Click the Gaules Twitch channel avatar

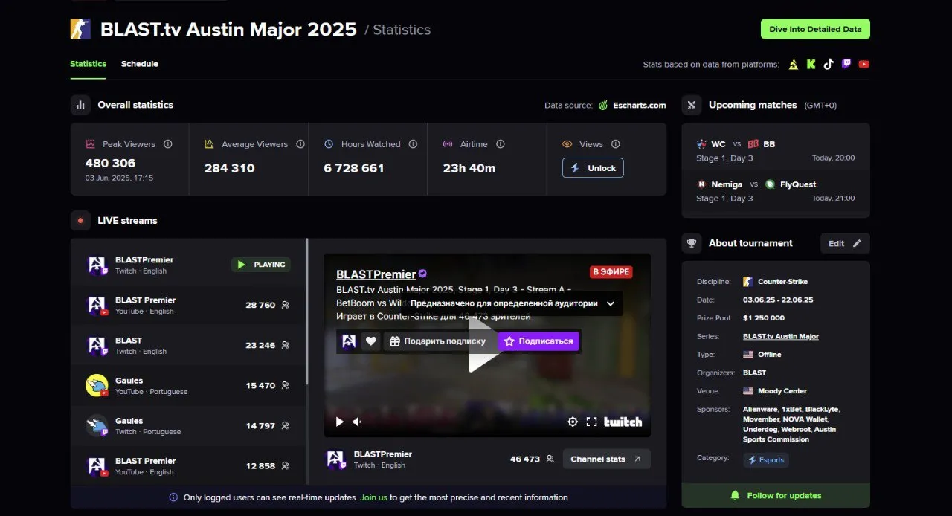click(97, 425)
